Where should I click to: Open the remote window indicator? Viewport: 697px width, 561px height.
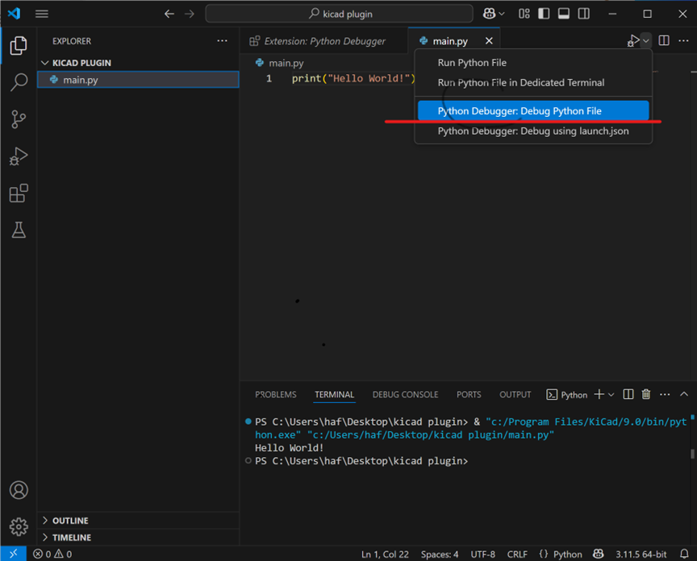point(14,554)
